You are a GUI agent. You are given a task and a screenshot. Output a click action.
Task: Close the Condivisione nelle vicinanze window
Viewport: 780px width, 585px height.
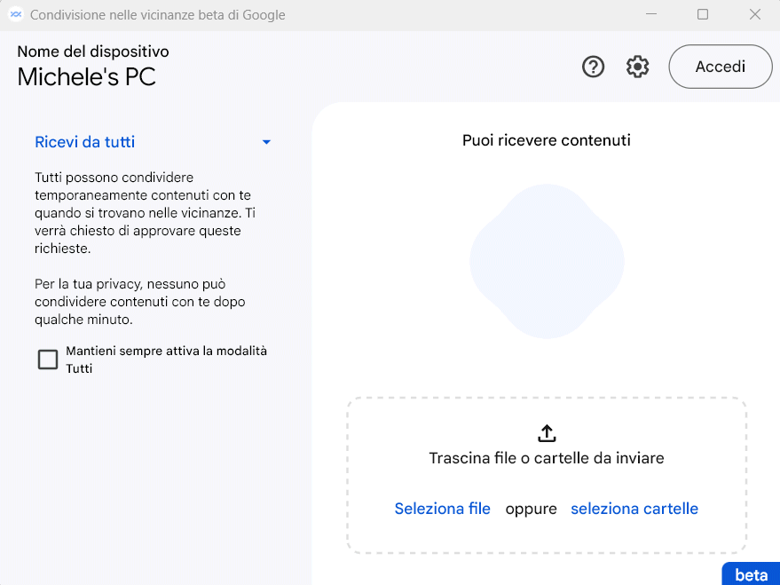pyautogui.click(x=755, y=15)
